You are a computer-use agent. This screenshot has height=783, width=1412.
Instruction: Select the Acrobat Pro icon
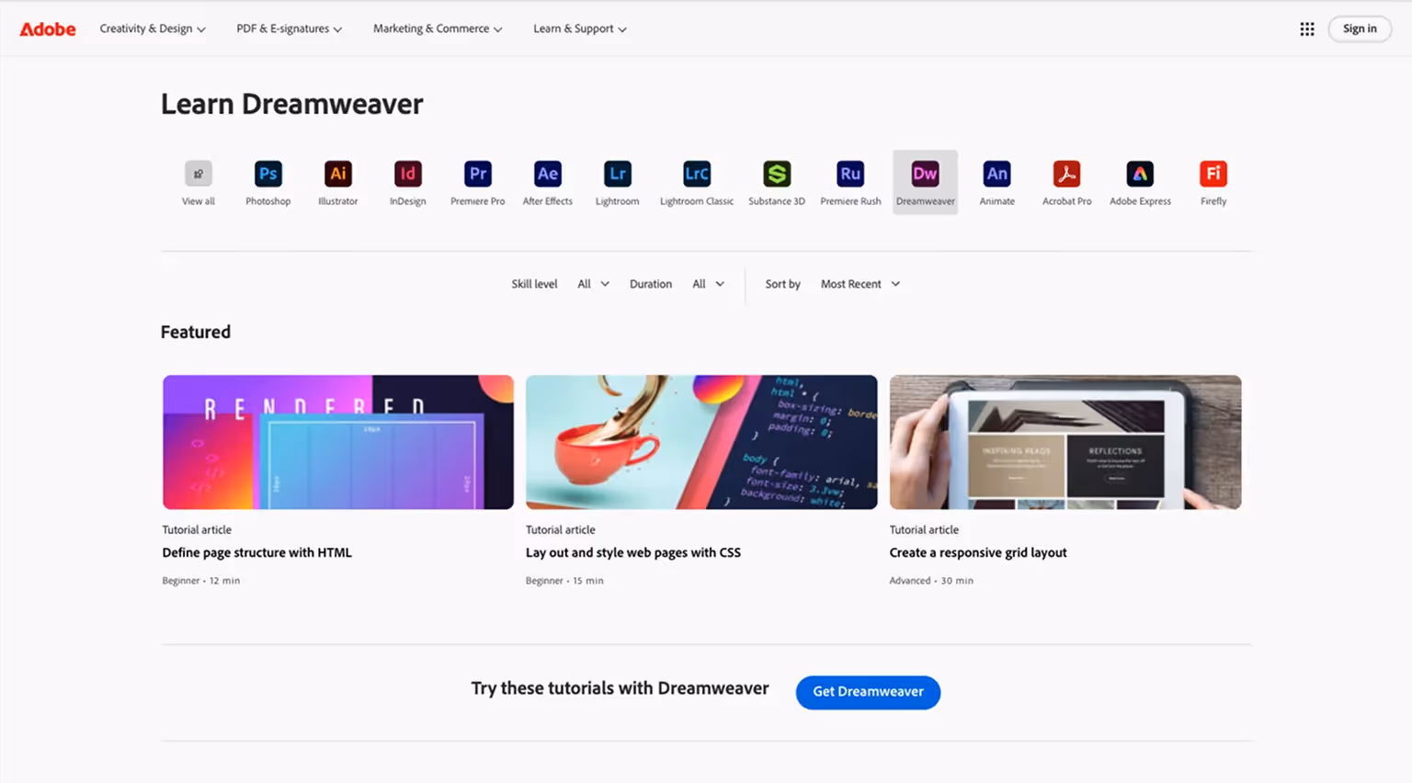[x=1066, y=173]
